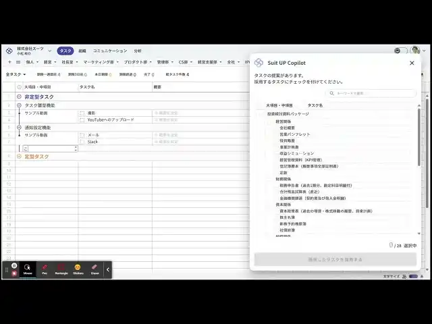This screenshot has height=324, width=432.
Task: Switch to the コミュニケーション tab
Action: pos(109,51)
